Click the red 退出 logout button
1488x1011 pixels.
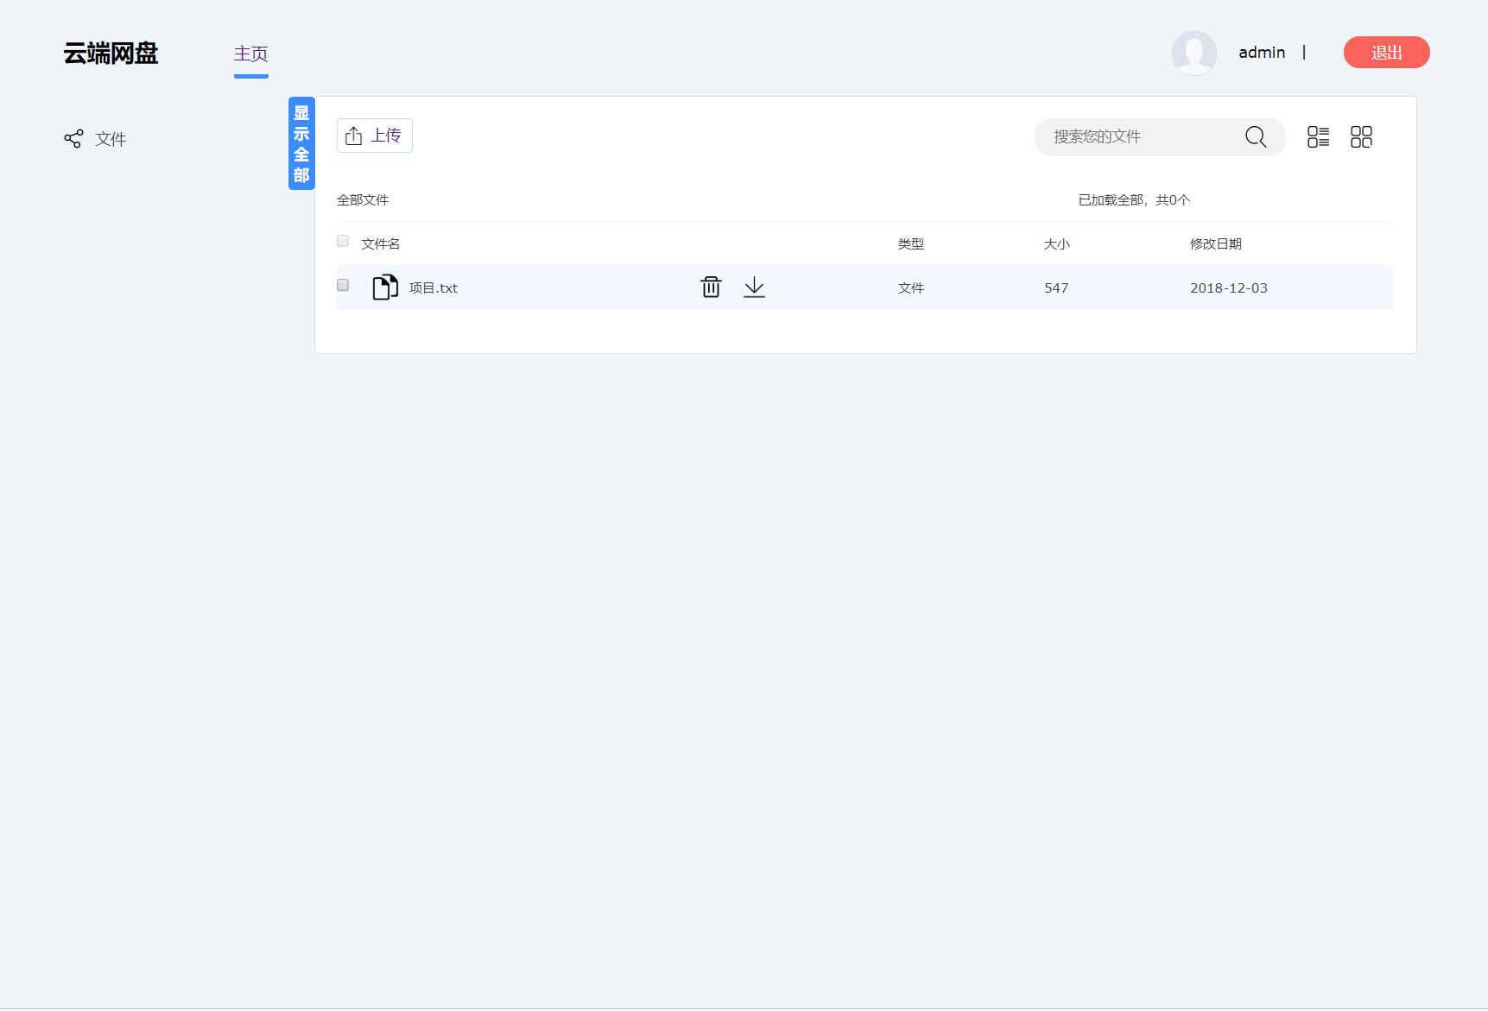click(1387, 53)
